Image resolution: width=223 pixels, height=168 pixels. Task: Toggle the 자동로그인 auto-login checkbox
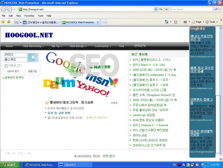point(6,65)
